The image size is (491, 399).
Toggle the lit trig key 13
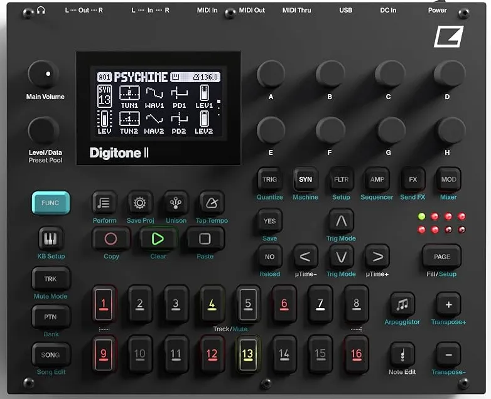247,354
